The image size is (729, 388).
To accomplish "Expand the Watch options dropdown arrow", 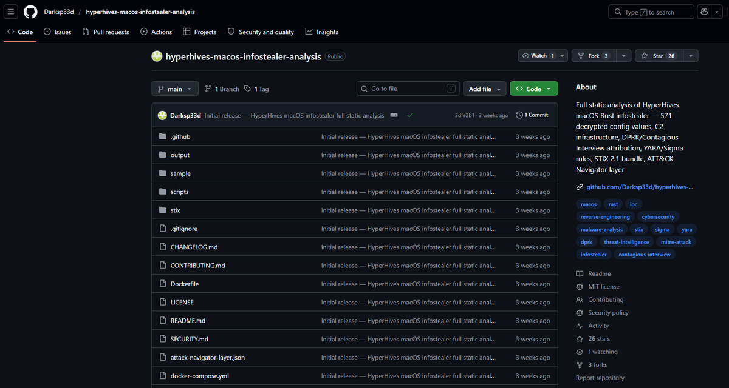I will 563,56.
